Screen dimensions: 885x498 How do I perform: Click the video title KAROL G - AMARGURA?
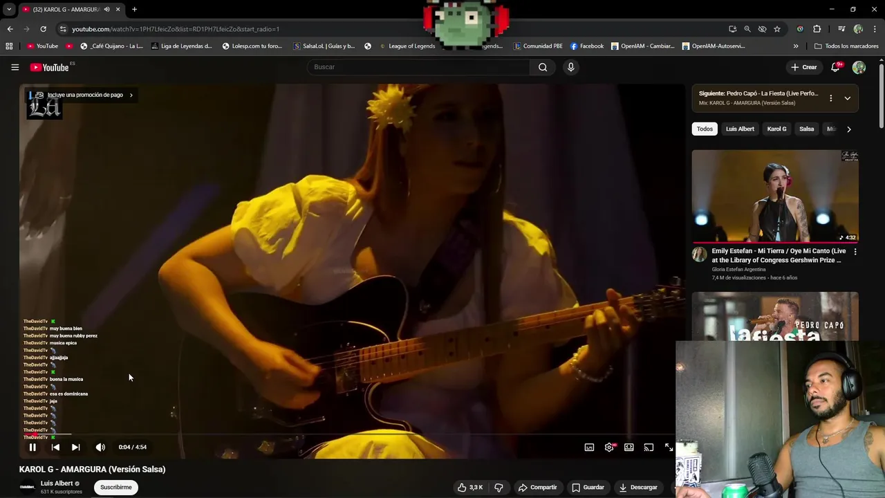pyautogui.click(x=92, y=469)
